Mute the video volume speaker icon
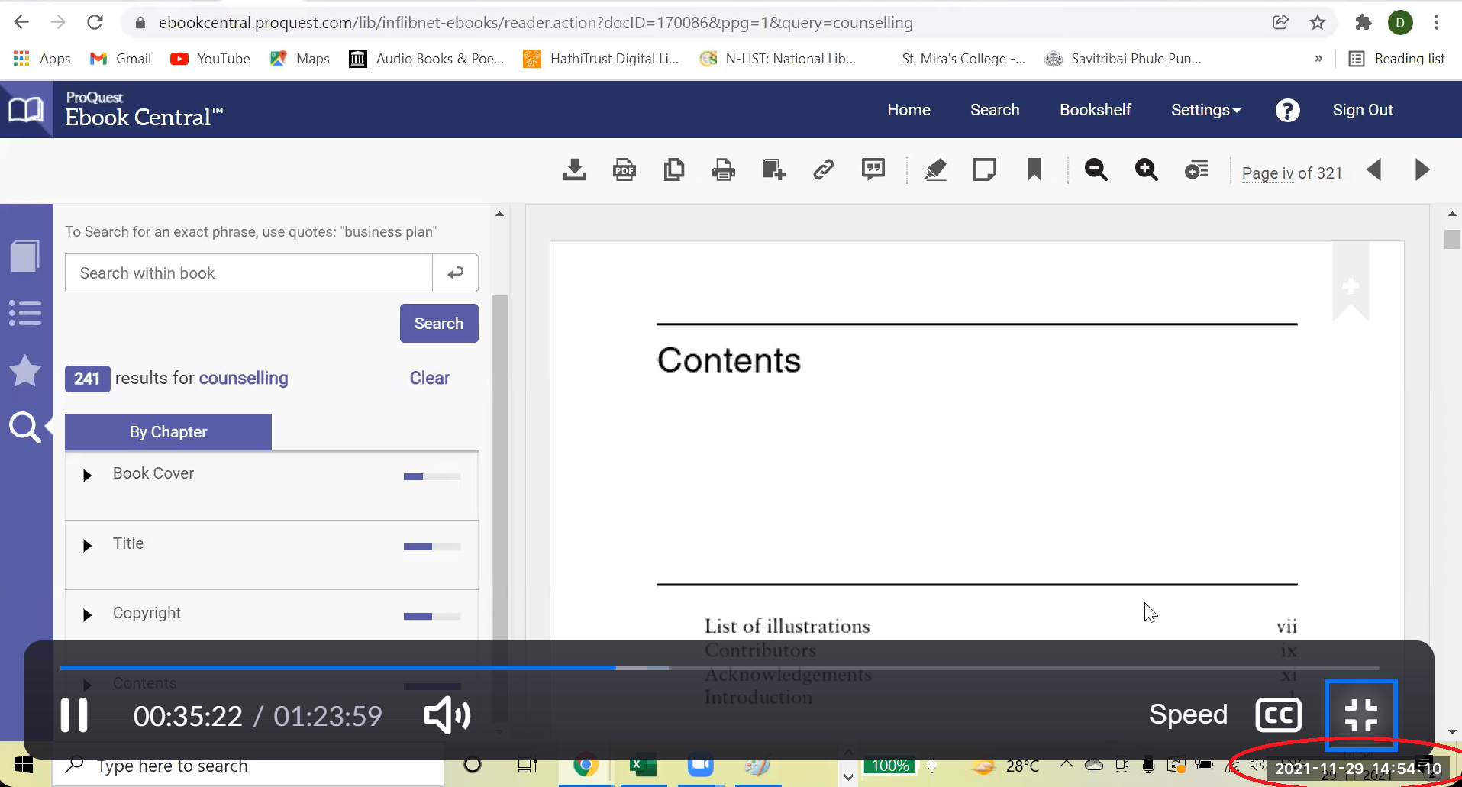 [447, 715]
